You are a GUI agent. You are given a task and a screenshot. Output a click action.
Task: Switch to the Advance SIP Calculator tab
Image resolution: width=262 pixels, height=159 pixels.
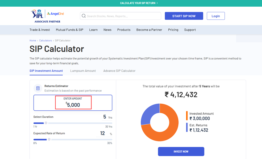[119, 71]
